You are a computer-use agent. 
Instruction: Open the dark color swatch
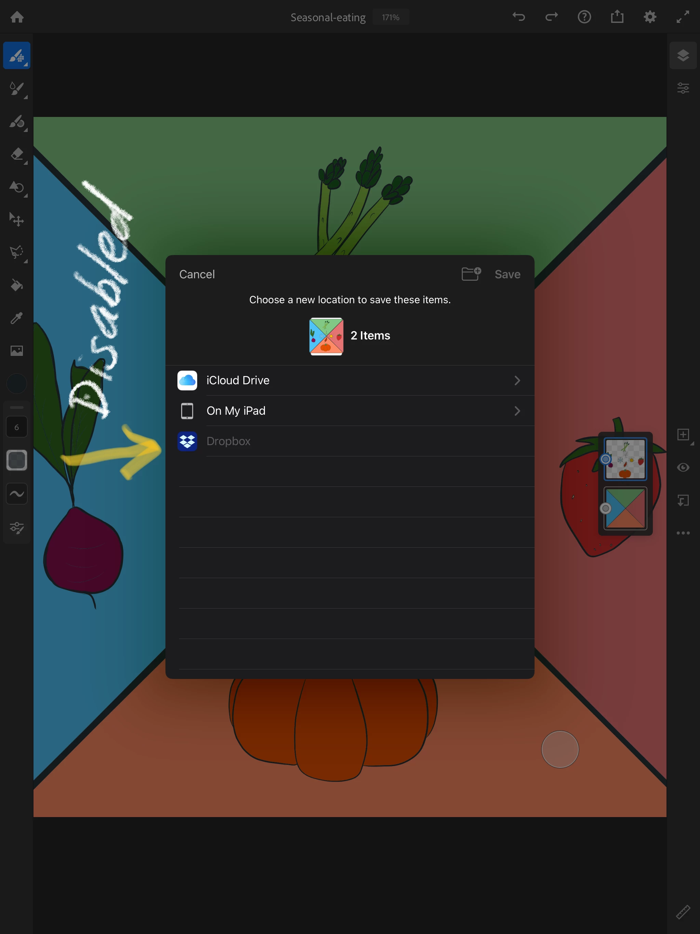16,384
